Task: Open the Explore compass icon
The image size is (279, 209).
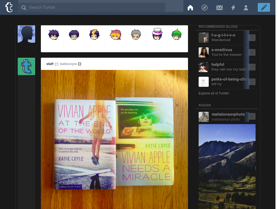Action: (x=204, y=8)
